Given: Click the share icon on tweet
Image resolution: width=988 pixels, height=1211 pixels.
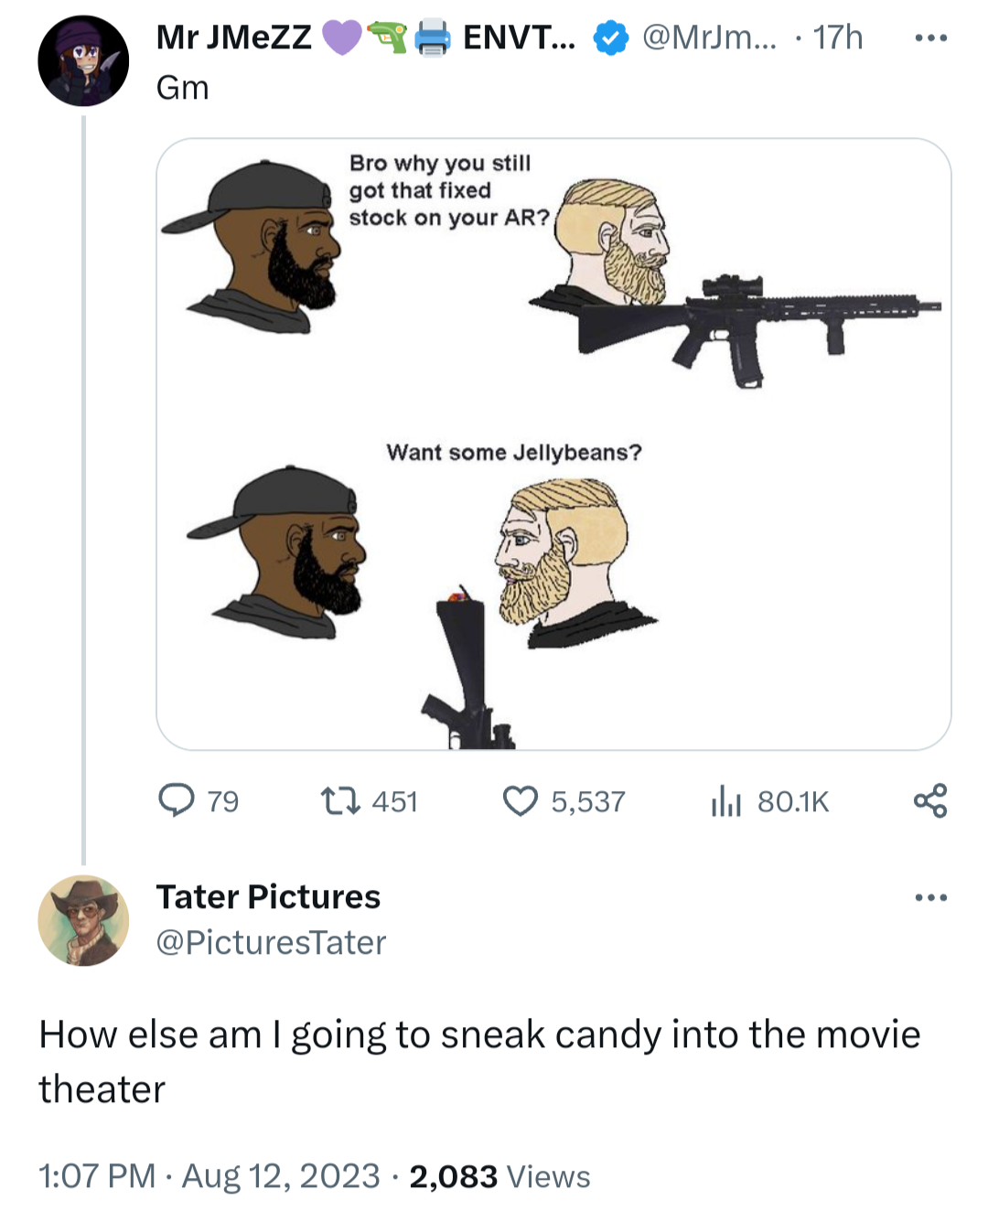Looking at the screenshot, I should pyautogui.click(x=930, y=800).
